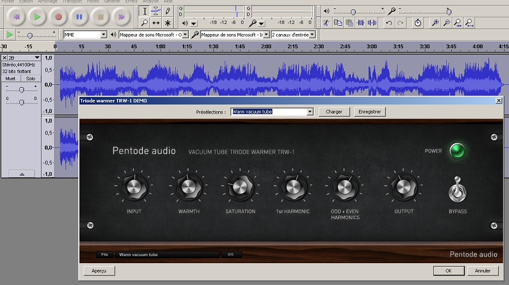Adjust the track gain slider
Image resolution: width=509 pixels, height=285 pixels.
click(21, 90)
